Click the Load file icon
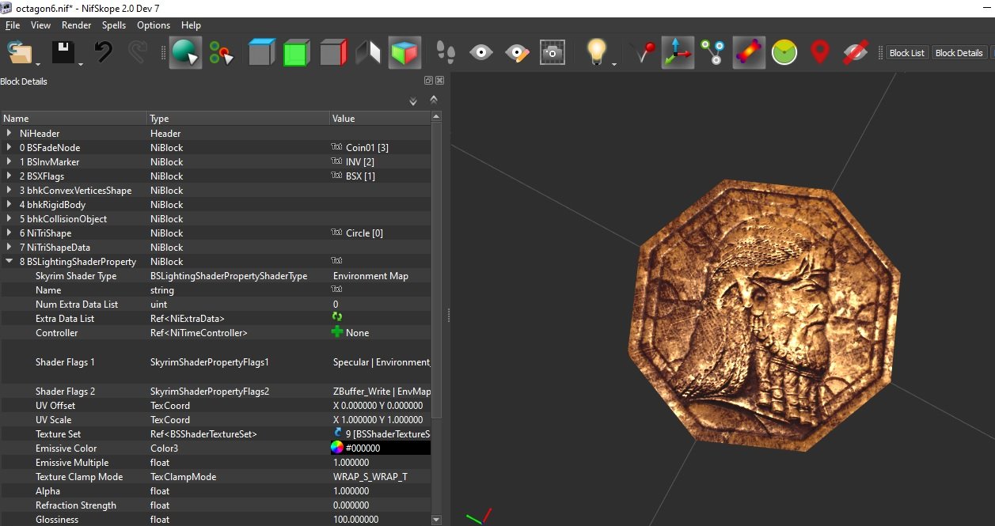 pos(19,53)
